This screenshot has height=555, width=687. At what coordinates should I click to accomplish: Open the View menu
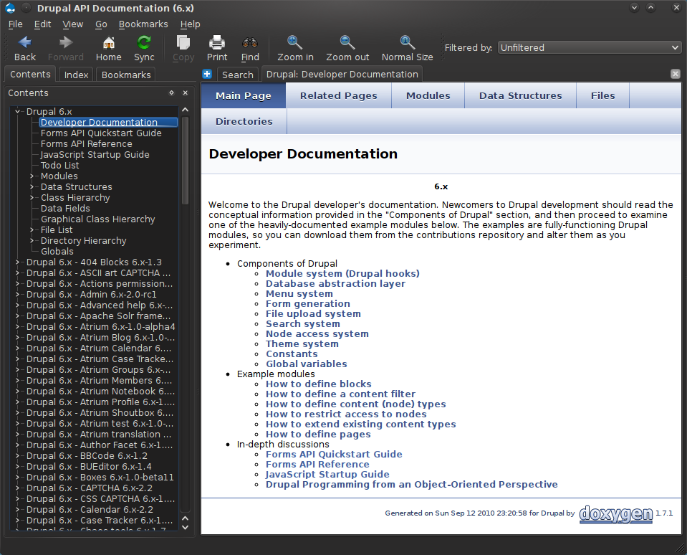tap(73, 24)
